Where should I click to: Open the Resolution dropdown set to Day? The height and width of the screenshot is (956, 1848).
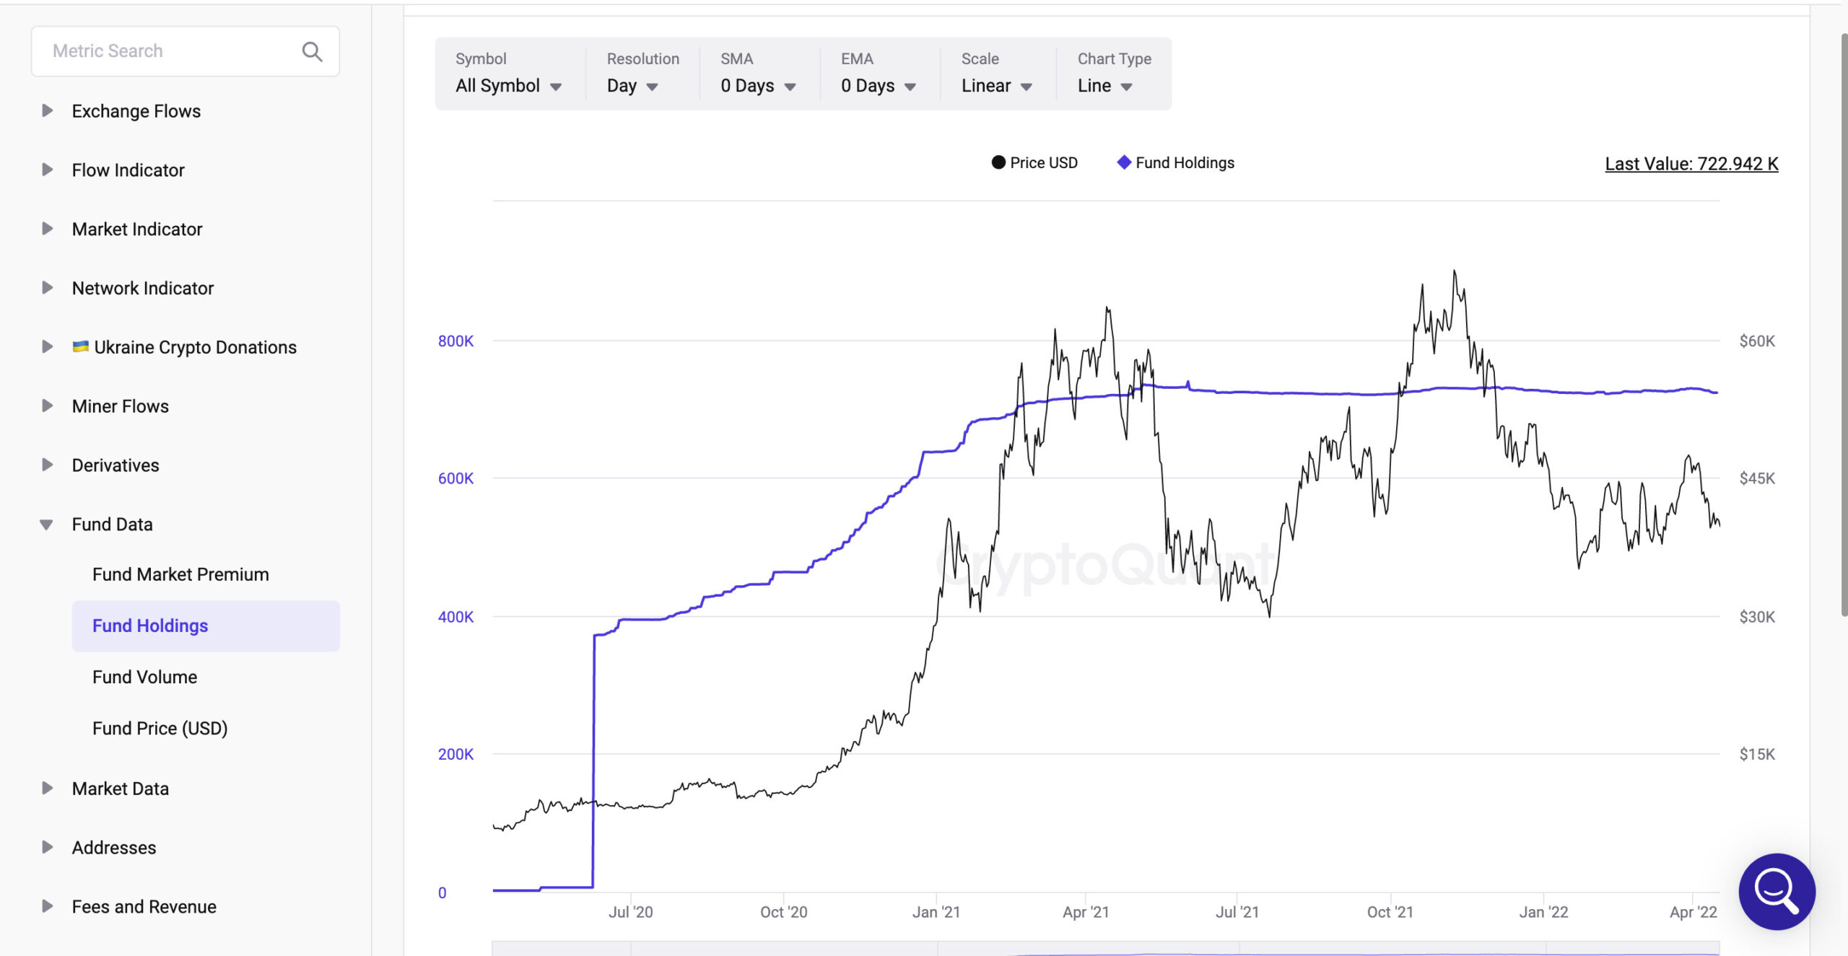[632, 86]
